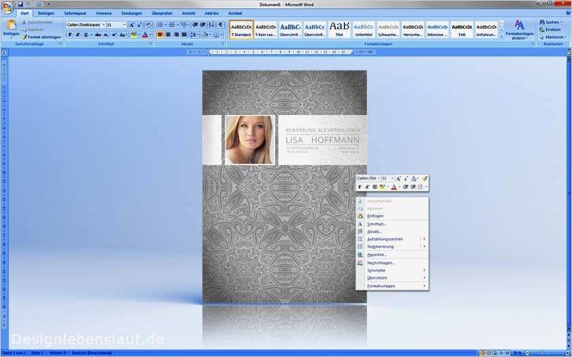The image size is (572, 357).
Task: Open the Calibri font name dropdown in ribbon
Action: coord(102,25)
